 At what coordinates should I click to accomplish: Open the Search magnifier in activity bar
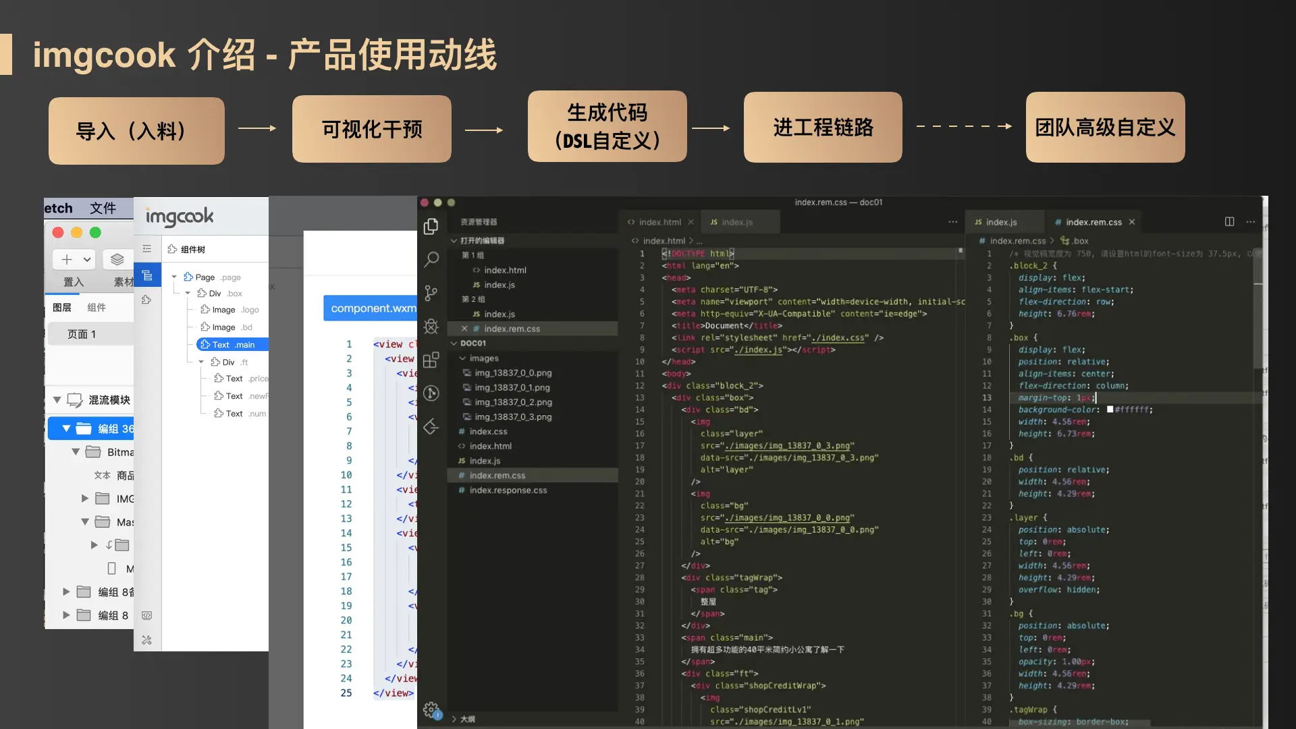tap(431, 259)
